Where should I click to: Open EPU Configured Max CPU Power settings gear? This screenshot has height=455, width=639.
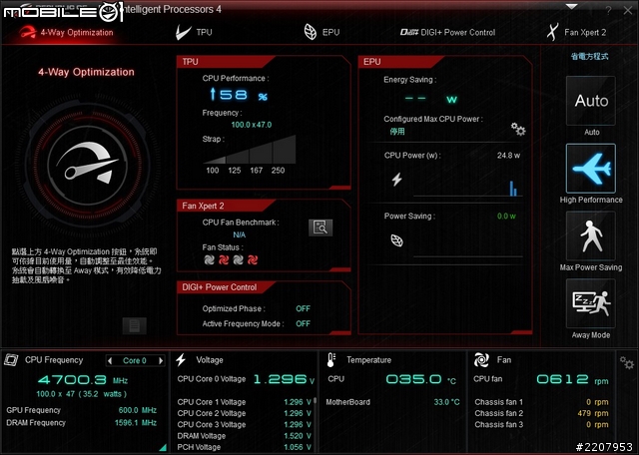click(x=518, y=129)
